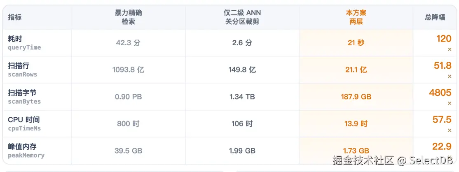Select the 耗时 queryTime row label
The height and width of the screenshot is (172, 459).
pos(24,43)
